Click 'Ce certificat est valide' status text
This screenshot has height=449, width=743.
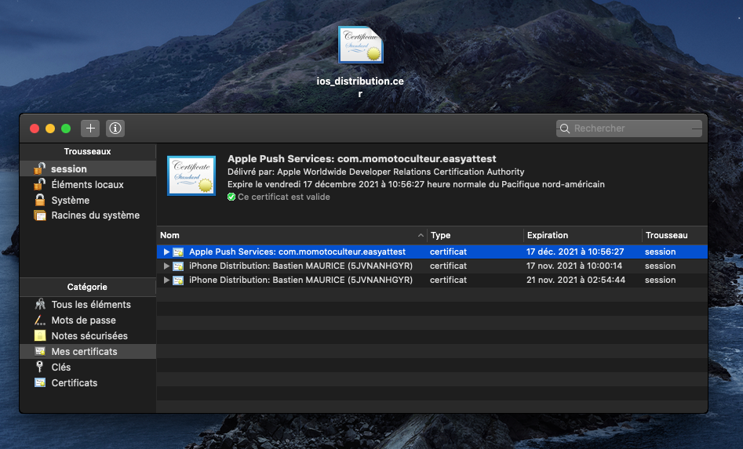tap(284, 197)
